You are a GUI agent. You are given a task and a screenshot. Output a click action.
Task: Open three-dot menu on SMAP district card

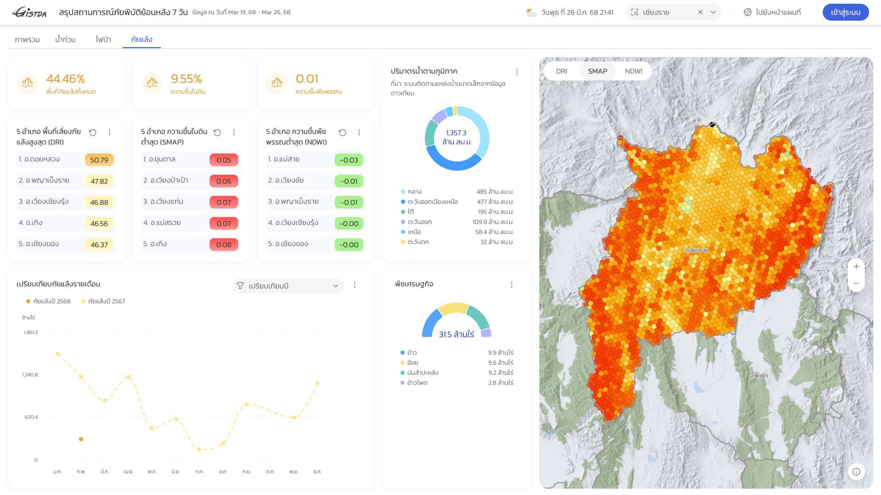(x=234, y=132)
